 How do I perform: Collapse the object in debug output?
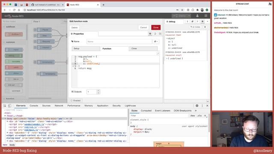click(x=167, y=38)
